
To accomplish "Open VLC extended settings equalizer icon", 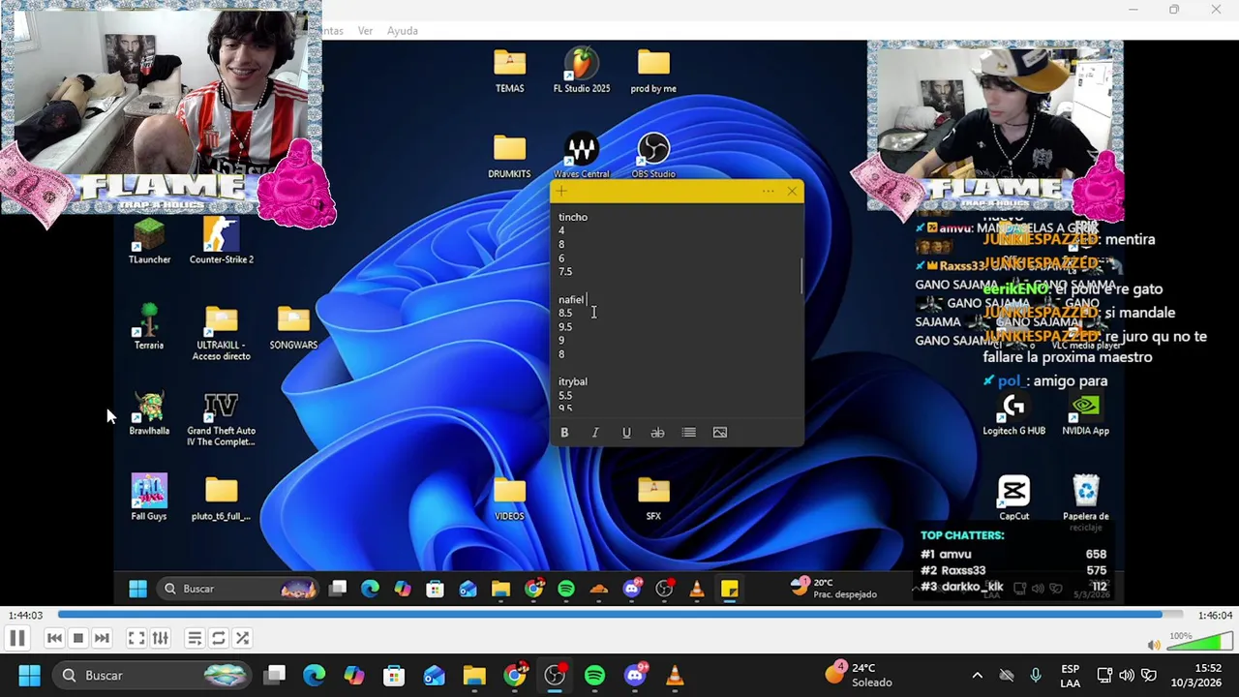I will [161, 638].
